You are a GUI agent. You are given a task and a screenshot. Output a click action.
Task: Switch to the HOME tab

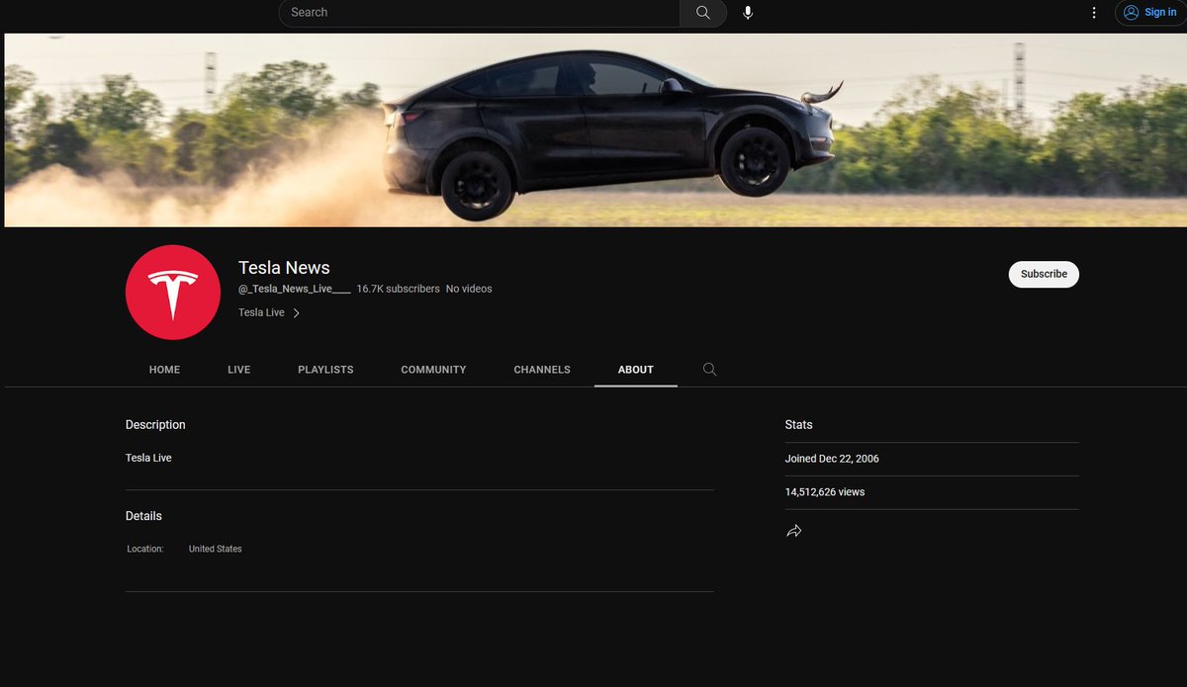pos(164,370)
